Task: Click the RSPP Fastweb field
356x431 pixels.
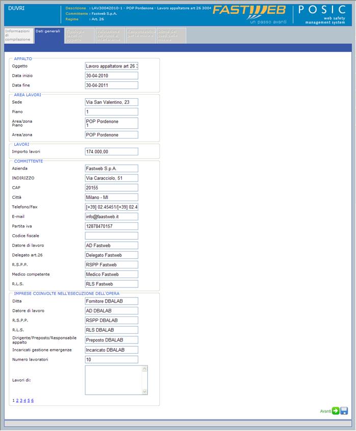Action: point(112,265)
